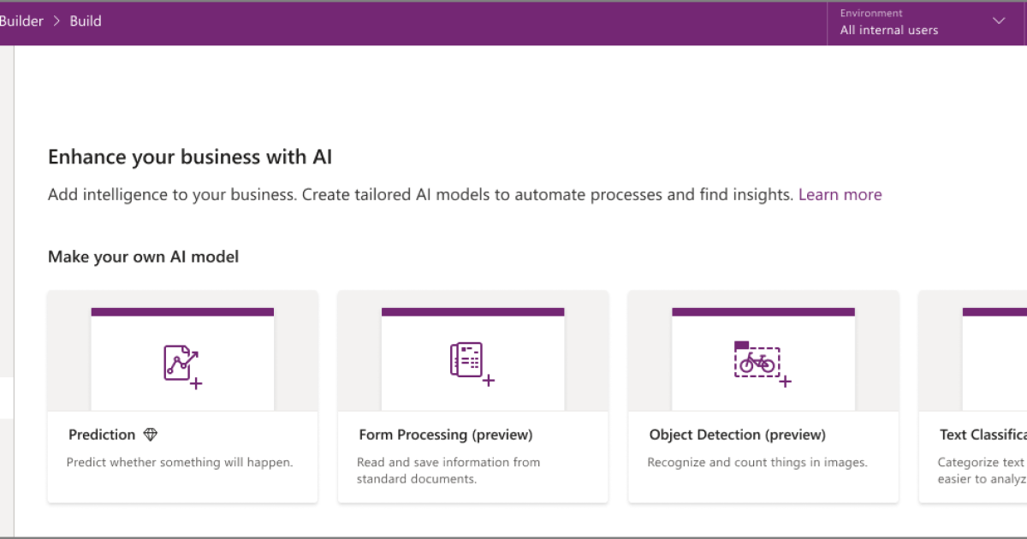The image size is (1027, 539).
Task: Go to Build in the breadcrumb
Action: click(x=86, y=21)
